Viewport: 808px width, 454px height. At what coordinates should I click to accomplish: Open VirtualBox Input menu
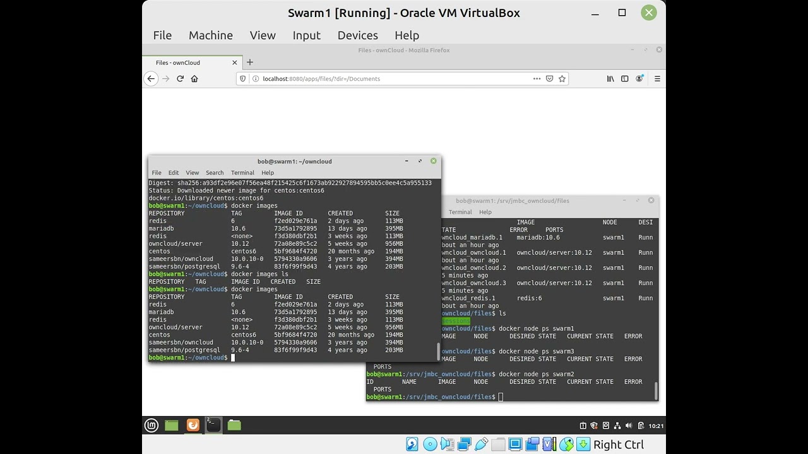pyautogui.click(x=307, y=35)
